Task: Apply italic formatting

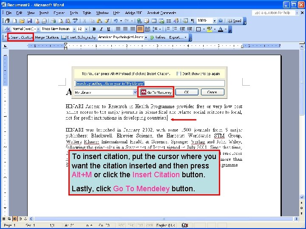Action: coord(101,29)
